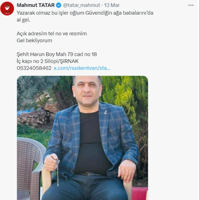Click the @tatar_mahmut handle
The image size is (199, 200).
pos(81,5)
